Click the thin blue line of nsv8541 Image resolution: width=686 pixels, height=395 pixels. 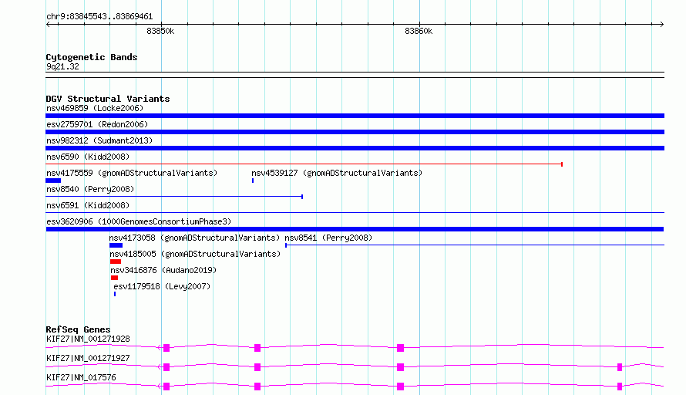(475, 245)
